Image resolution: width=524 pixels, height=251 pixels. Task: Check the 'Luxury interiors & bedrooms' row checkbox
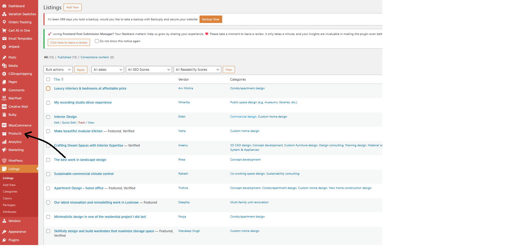pyautogui.click(x=48, y=89)
